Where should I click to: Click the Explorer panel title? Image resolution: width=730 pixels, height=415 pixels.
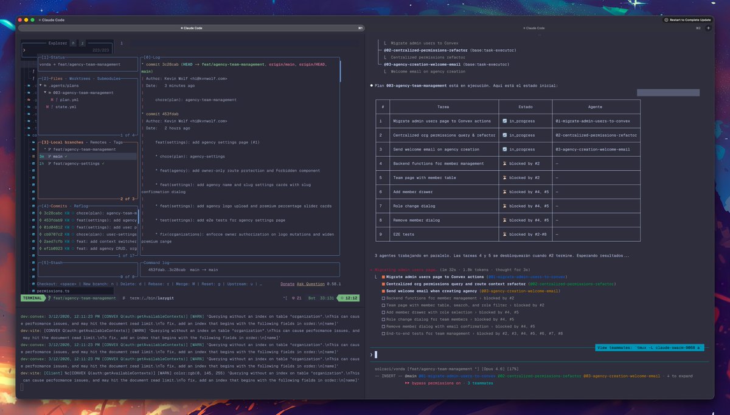coord(58,43)
